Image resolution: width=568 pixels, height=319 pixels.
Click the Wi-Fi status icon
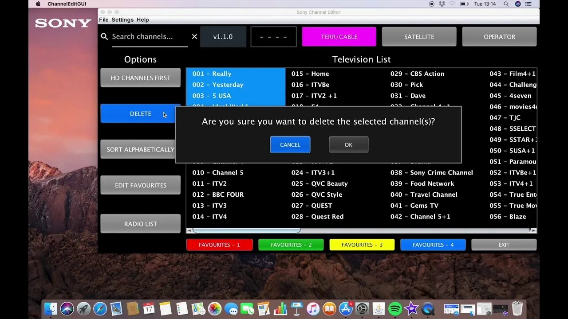(x=452, y=4)
